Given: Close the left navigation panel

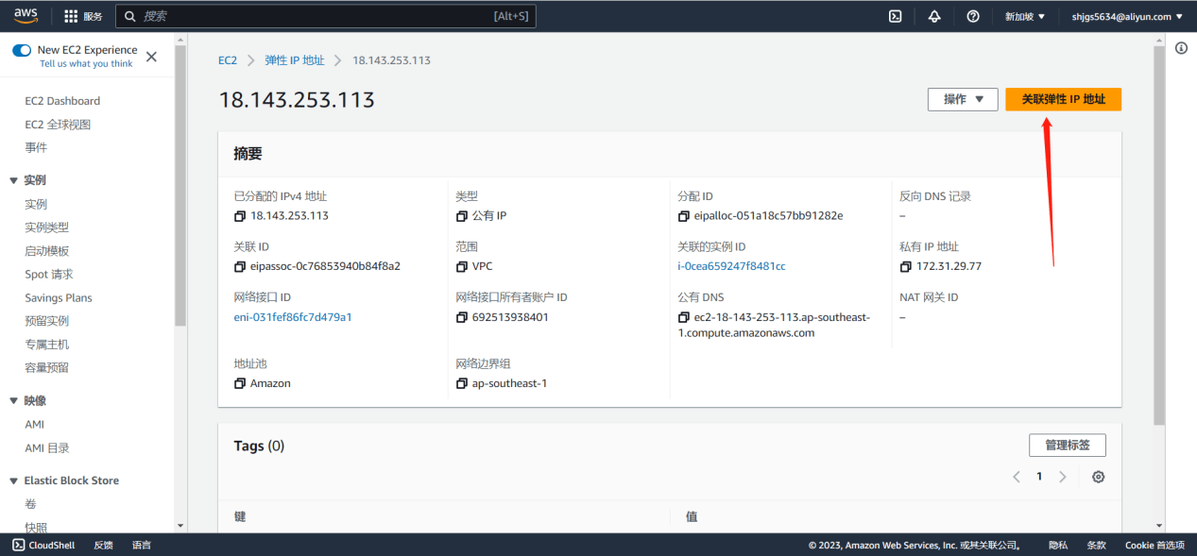Looking at the screenshot, I should 151,57.
